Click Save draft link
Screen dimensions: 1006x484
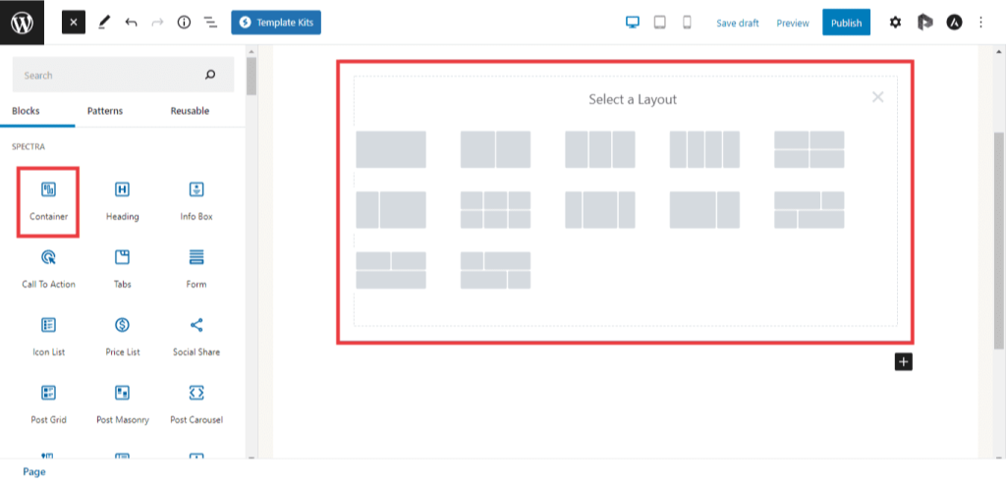click(737, 23)
